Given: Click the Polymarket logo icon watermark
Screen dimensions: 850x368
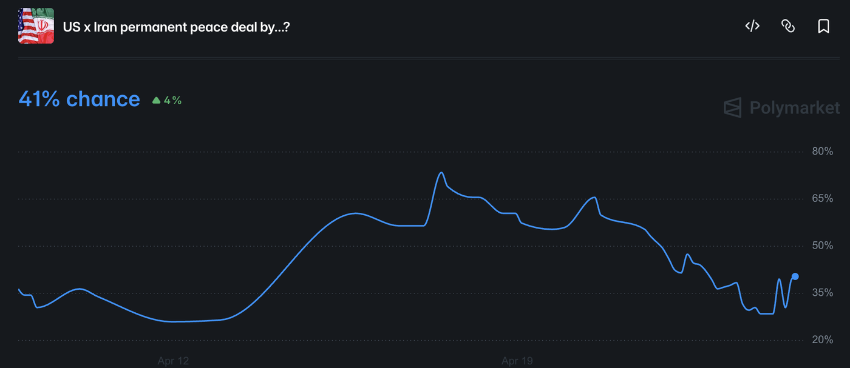Looking at the screenshot, I should [733, 108].
